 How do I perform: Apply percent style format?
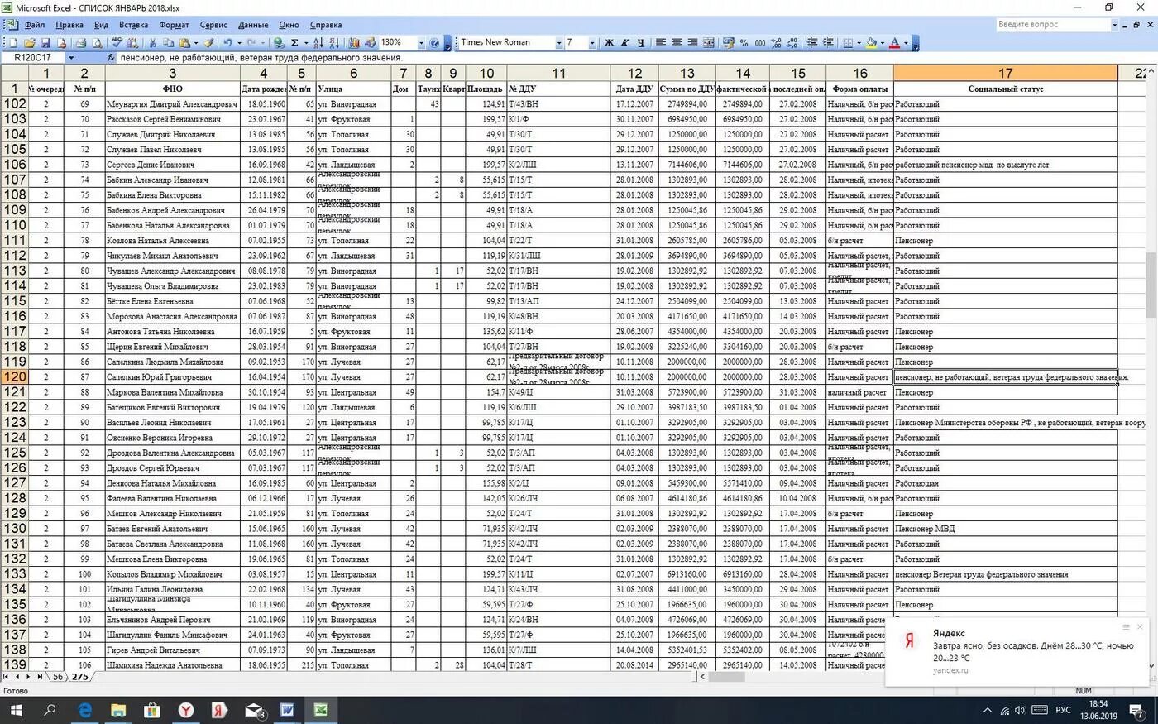744,42
